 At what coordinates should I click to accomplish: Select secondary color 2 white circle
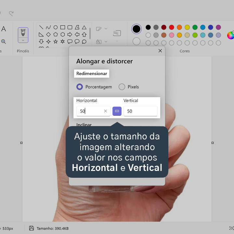[x=136, y=41]
